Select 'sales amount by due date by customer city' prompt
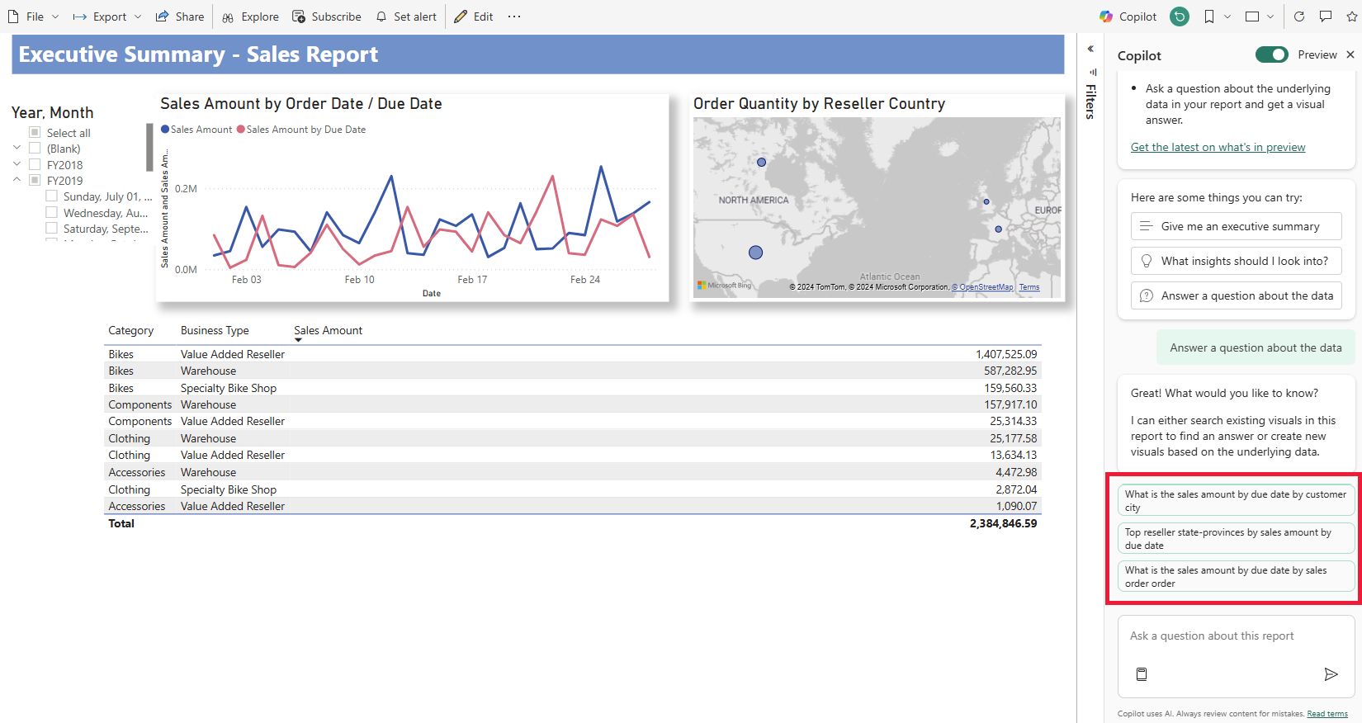The height and width of the screenshot is (723, 1362). pos(1236,500)
